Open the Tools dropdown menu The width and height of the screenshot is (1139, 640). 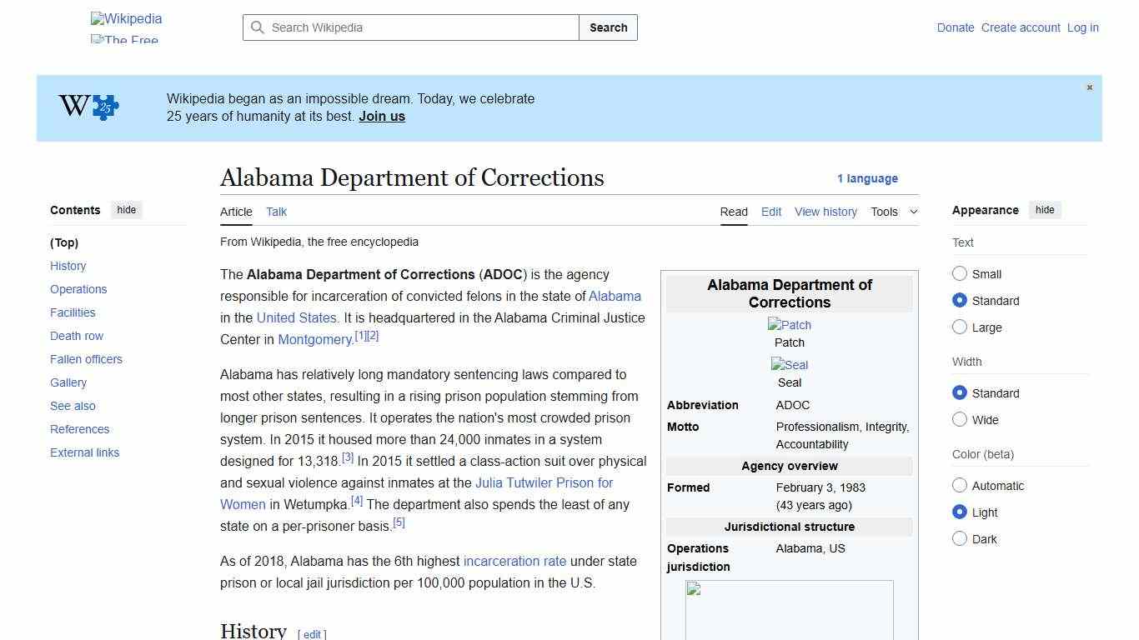tap(894, 212)
